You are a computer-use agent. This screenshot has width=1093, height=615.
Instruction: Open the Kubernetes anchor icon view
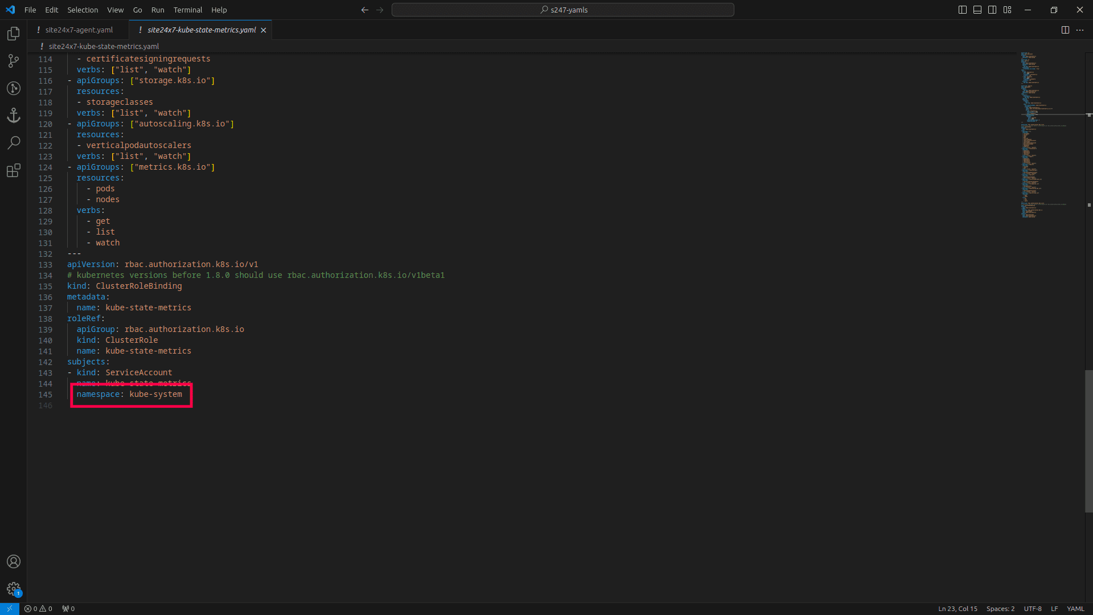(14, 116)
